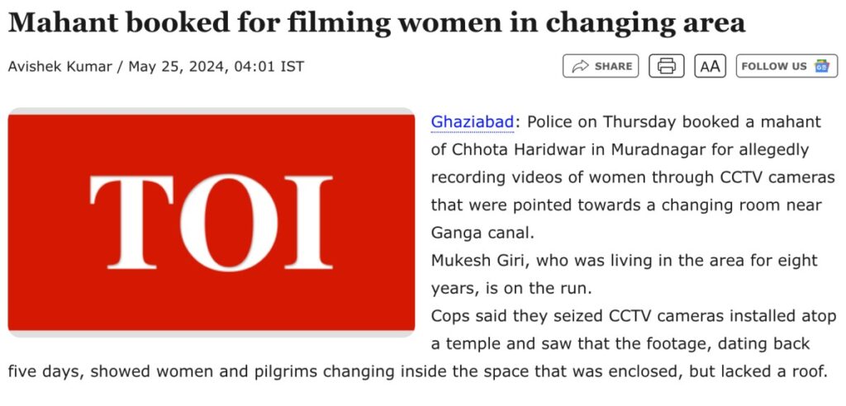Click the printer icon to print article

click(x=667, y=66)
